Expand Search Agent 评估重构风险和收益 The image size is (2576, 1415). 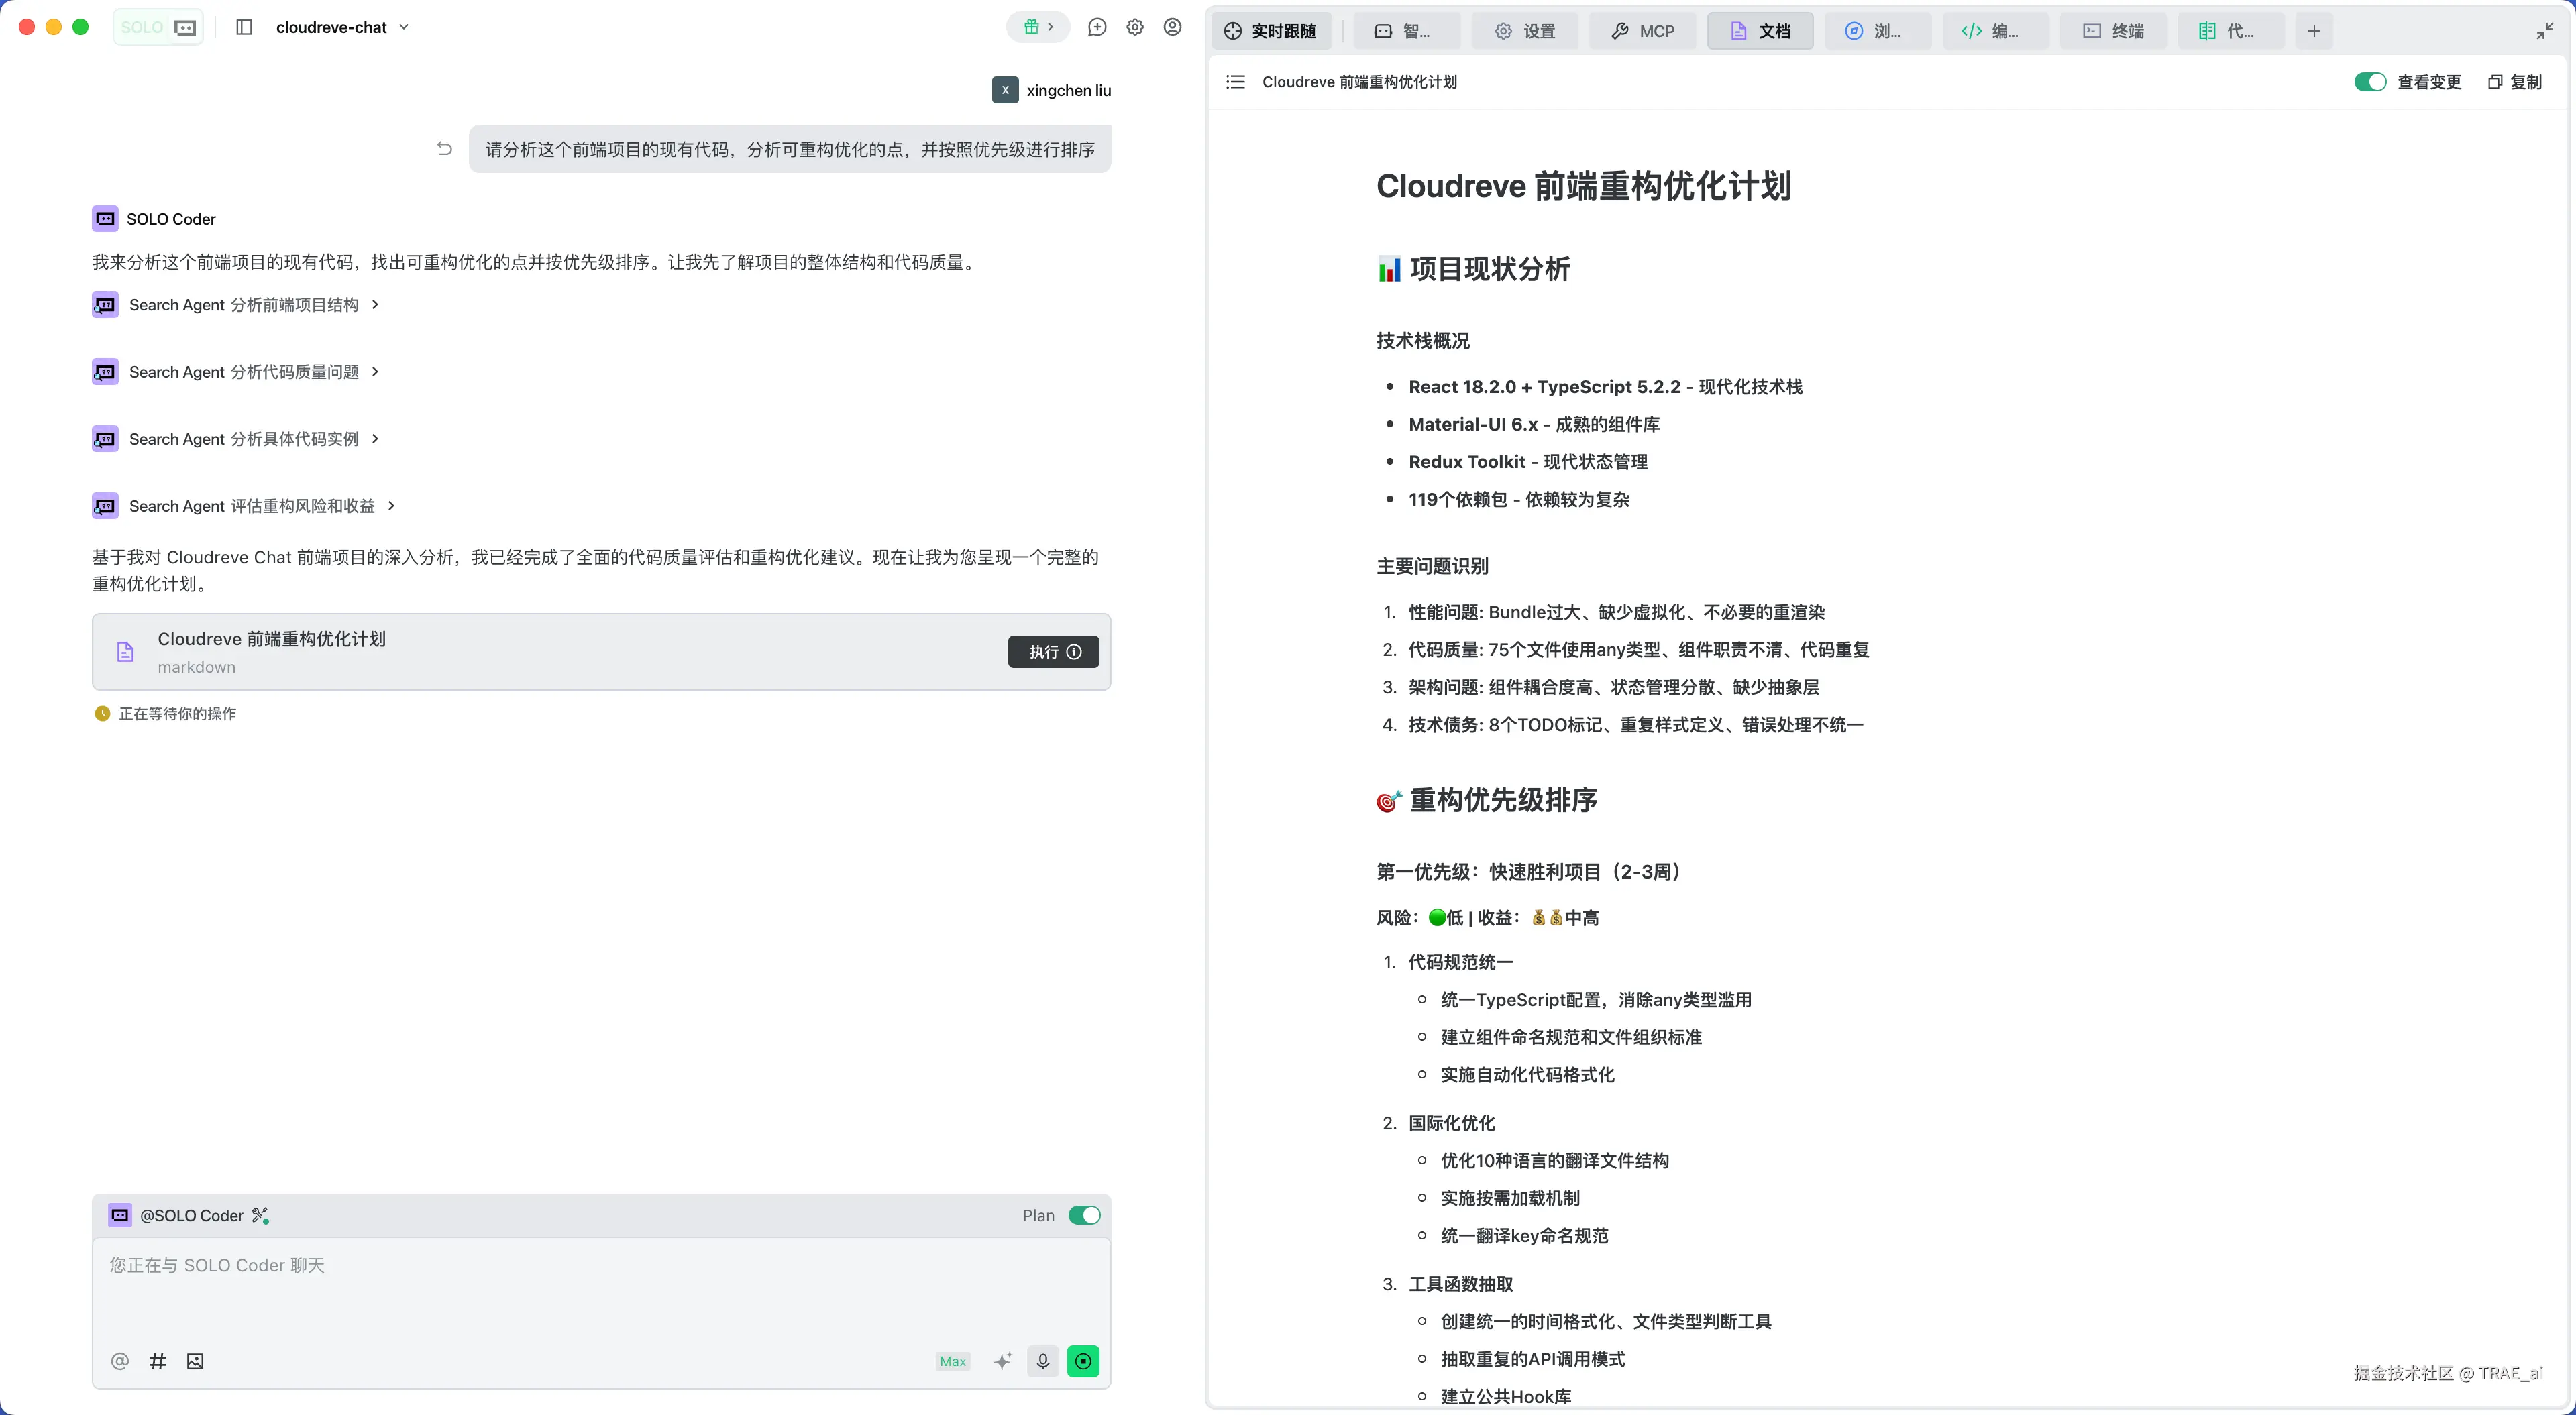point(251,506)
